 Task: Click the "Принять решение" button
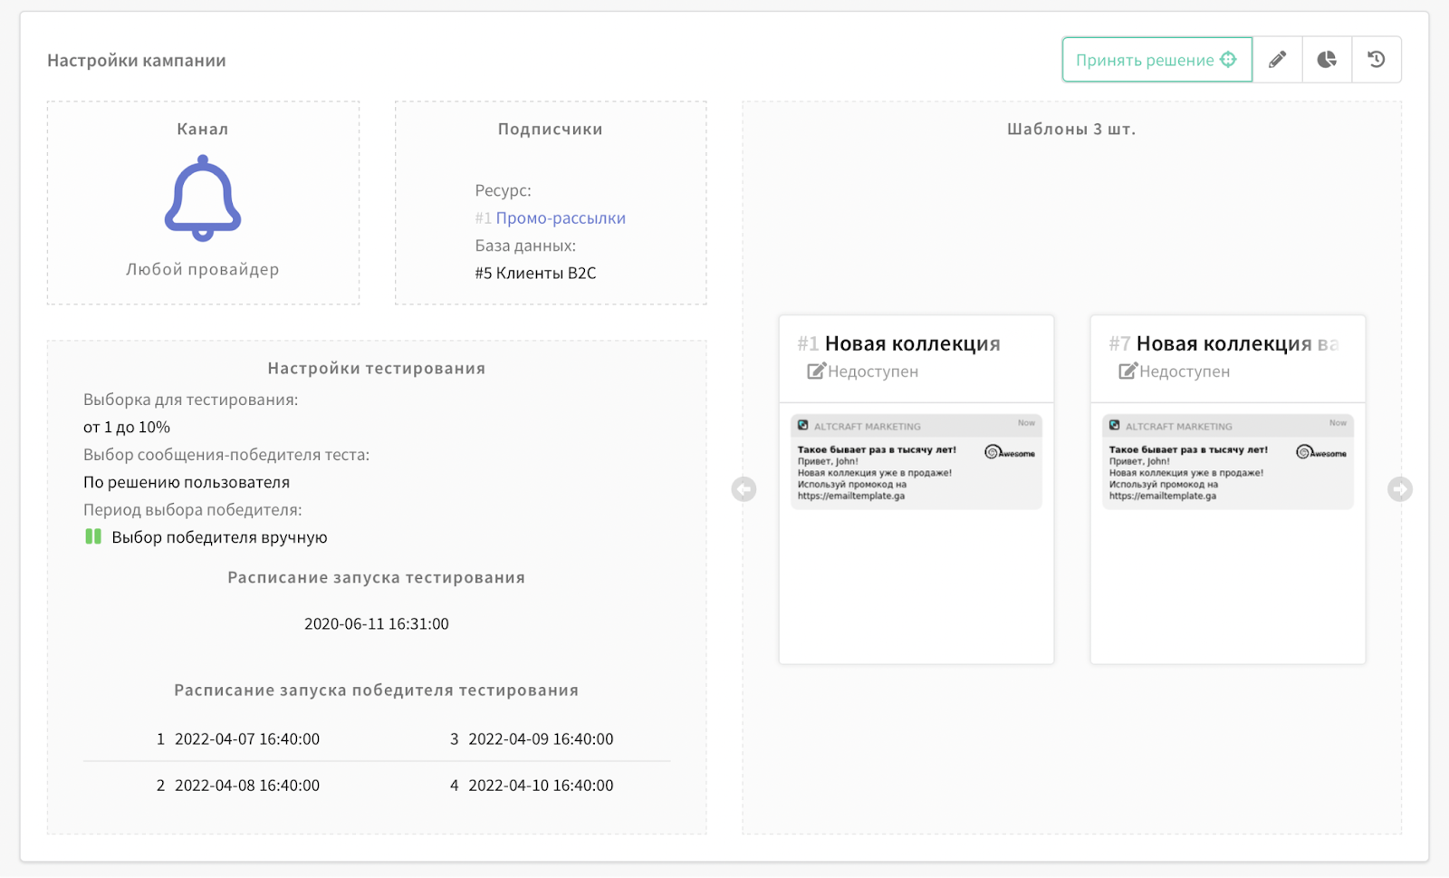tap(1156, 60)
